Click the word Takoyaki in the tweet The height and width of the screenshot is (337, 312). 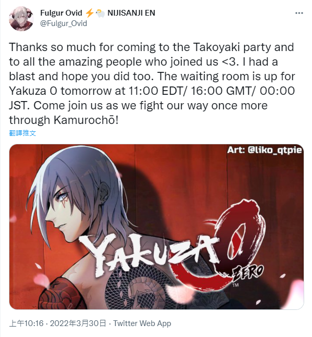217,47
